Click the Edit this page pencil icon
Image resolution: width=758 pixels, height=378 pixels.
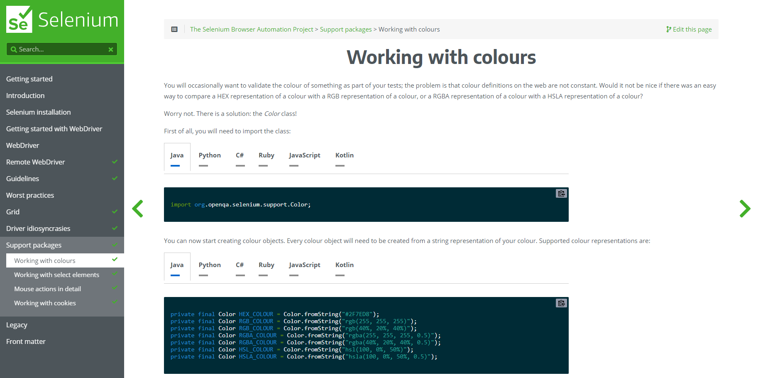point(668,29)
